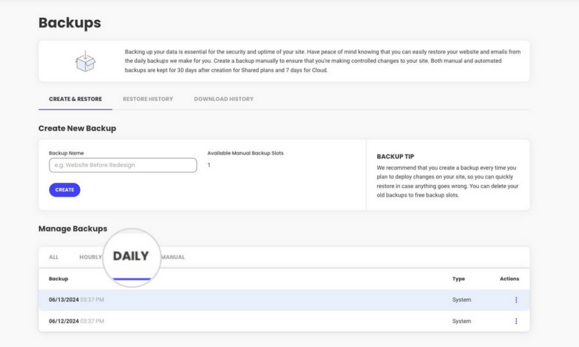
Task: Open actions menu for 06/13/2024 backup
Action: [x=516, y=300]
